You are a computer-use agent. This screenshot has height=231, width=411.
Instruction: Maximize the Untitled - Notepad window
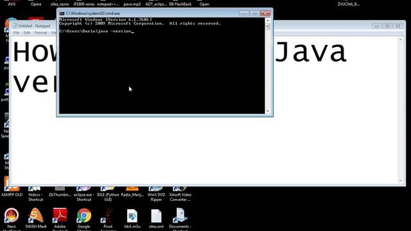pos(387,26)
